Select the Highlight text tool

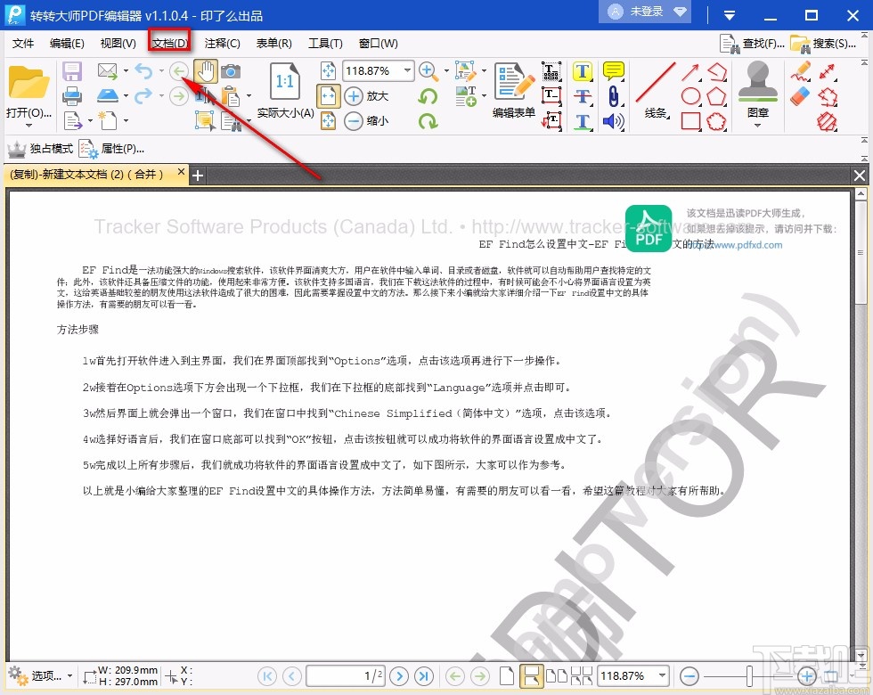point(583,71)
